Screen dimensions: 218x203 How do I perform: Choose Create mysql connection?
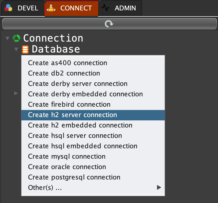[67, 156]
